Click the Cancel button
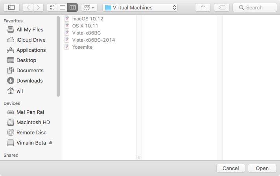This screenshot has height=176, width=280. pos(231,168)
